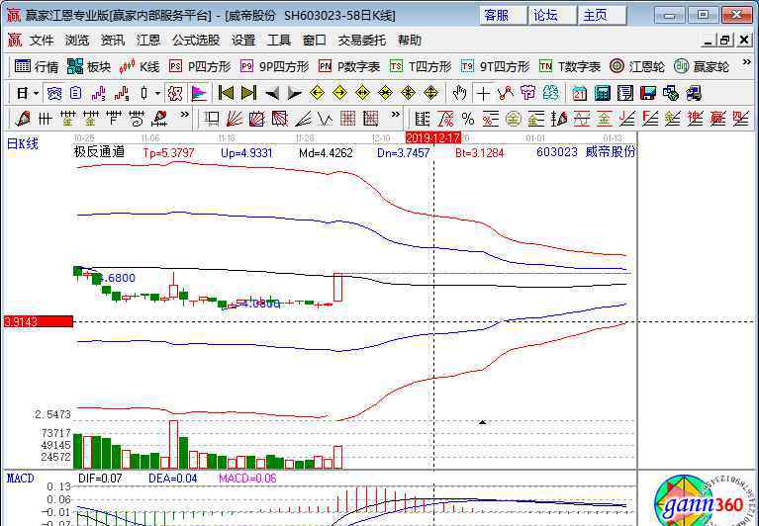Jump to the first bar

pyautogui.click(x=226, y=93)
